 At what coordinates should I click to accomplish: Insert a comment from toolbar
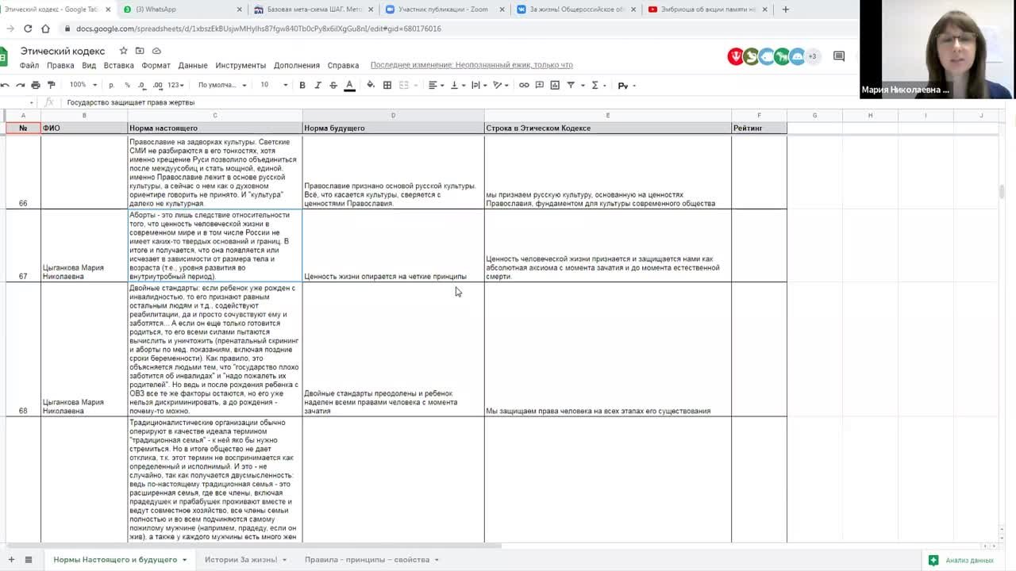(540, 85)
